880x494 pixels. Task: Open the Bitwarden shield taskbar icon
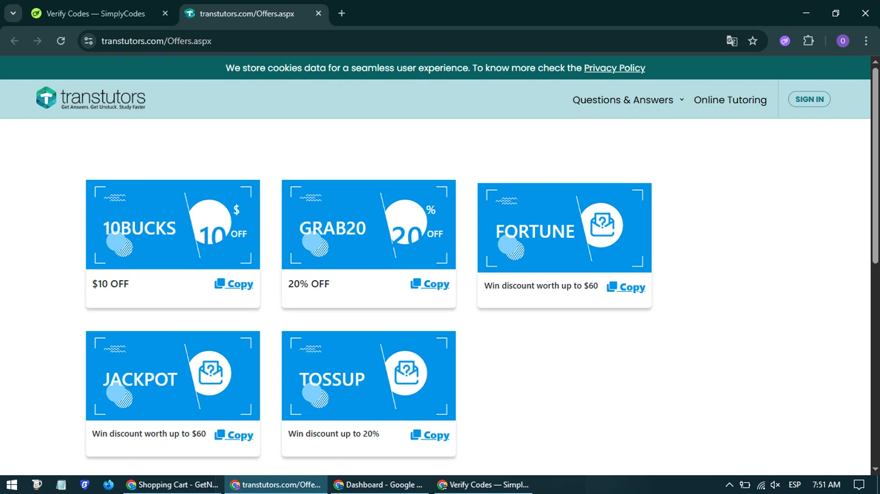[84, 485]
